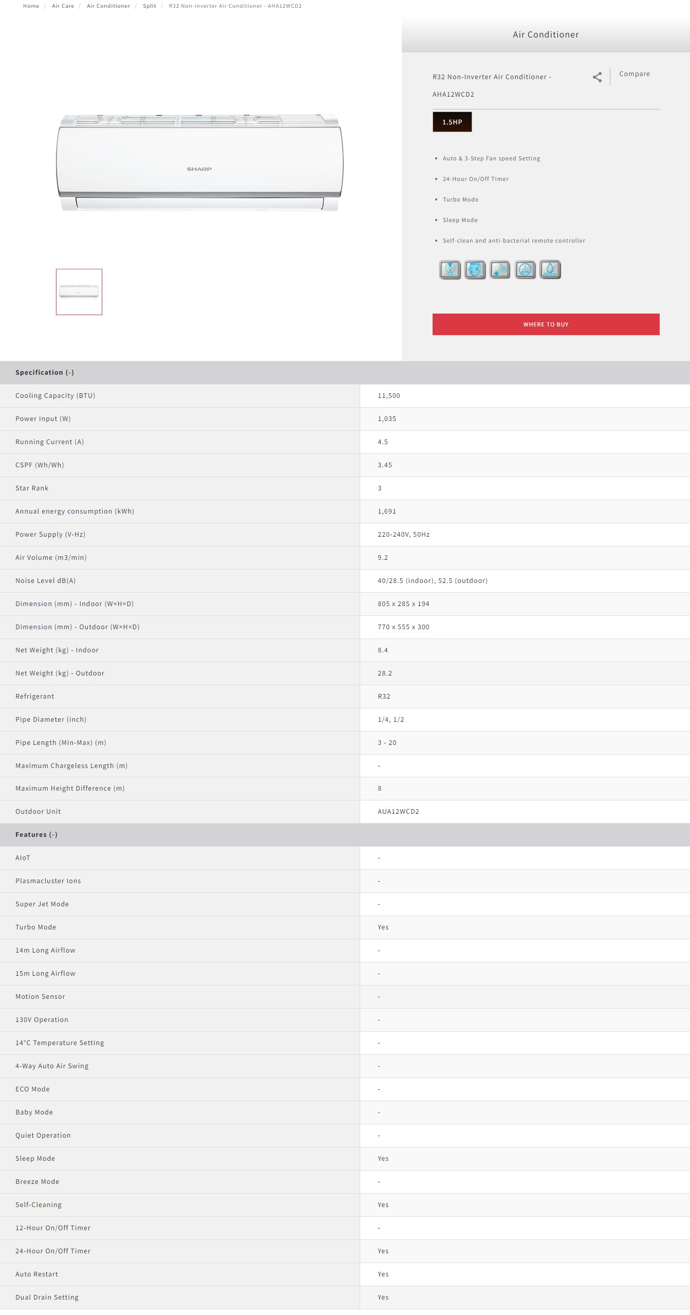Open Air Care breadcrumb link
Viewport: 690px width, 1315px height.
click(x=63, y=6)
